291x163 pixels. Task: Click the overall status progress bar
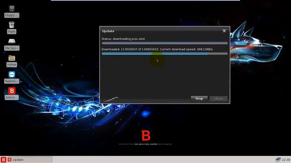click(x=165, y=43)
